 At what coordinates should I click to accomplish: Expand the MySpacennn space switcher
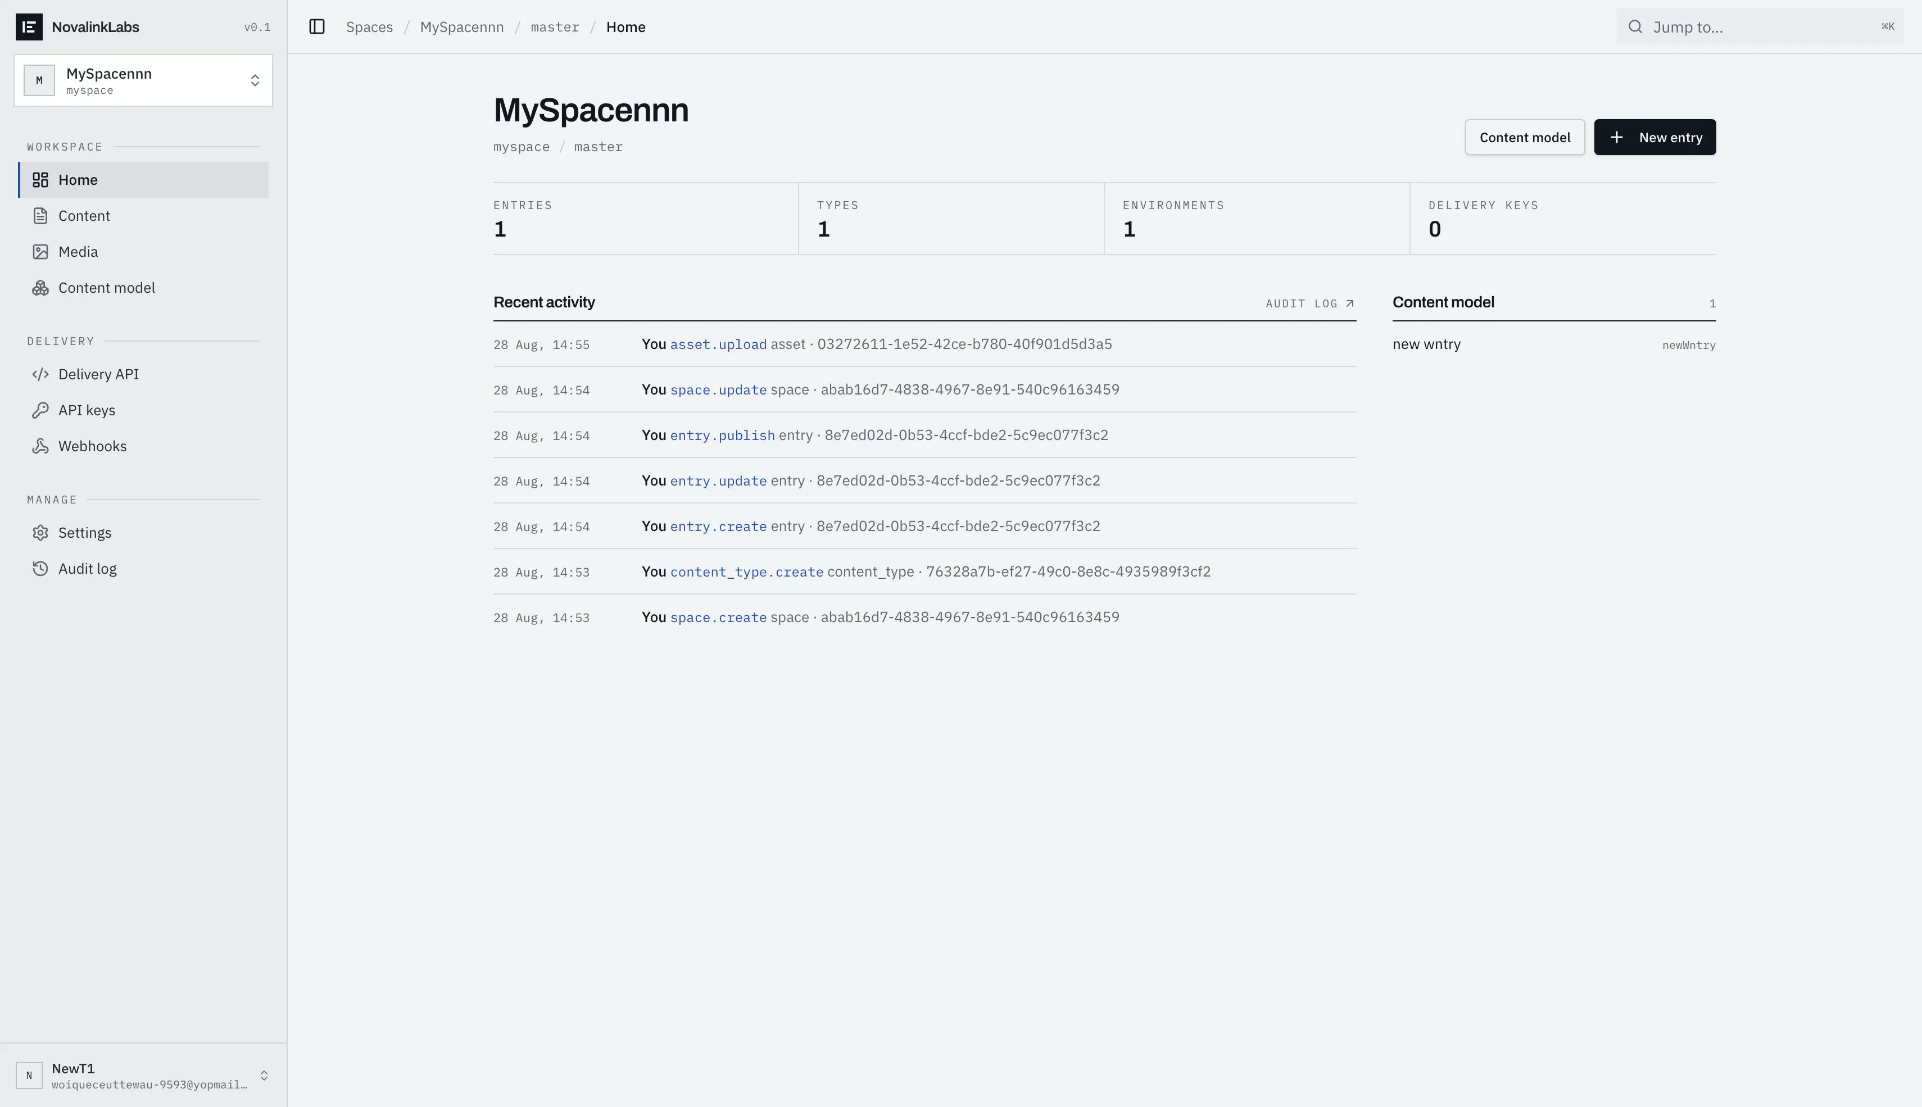[143, 80]
